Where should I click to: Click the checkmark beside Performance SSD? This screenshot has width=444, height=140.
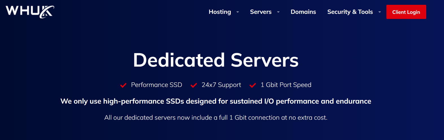click(123, 85)
